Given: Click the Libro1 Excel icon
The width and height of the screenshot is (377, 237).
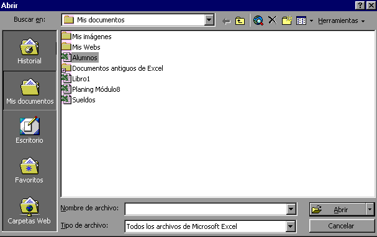Looking at the screenshot, I should 66,79.
